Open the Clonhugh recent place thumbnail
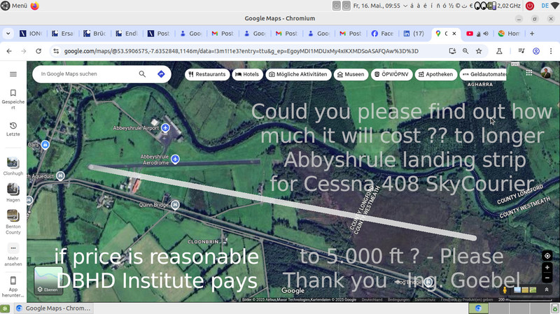Screen dimensions: 560x314 [13, 164]
